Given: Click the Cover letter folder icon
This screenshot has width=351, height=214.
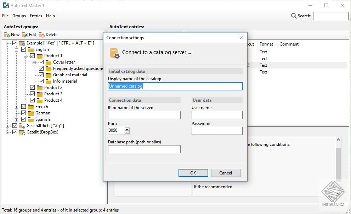Looking at the screenshot, I should [x=49, y=62].
